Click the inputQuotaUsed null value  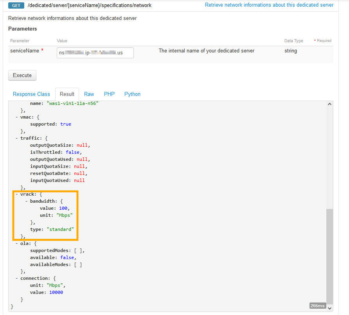click(x=79, y=180)
